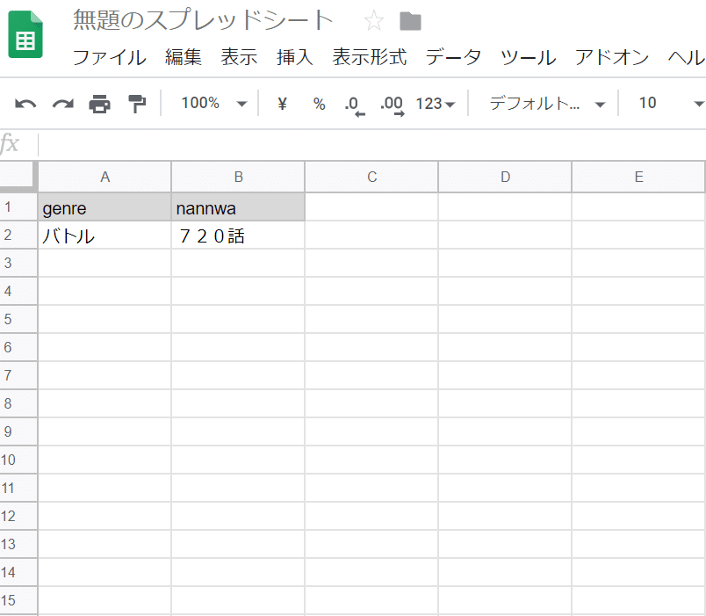Click the select-all corner box

click(x=18, y=177)
